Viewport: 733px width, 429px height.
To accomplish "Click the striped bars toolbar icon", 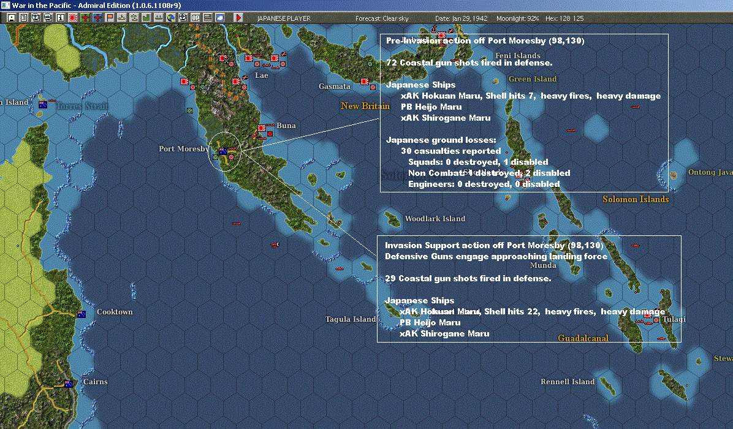I will [x=208, y=18].
